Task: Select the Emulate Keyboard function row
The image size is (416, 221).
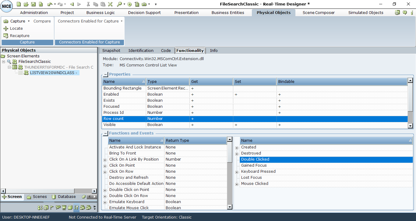Action: 167,202
